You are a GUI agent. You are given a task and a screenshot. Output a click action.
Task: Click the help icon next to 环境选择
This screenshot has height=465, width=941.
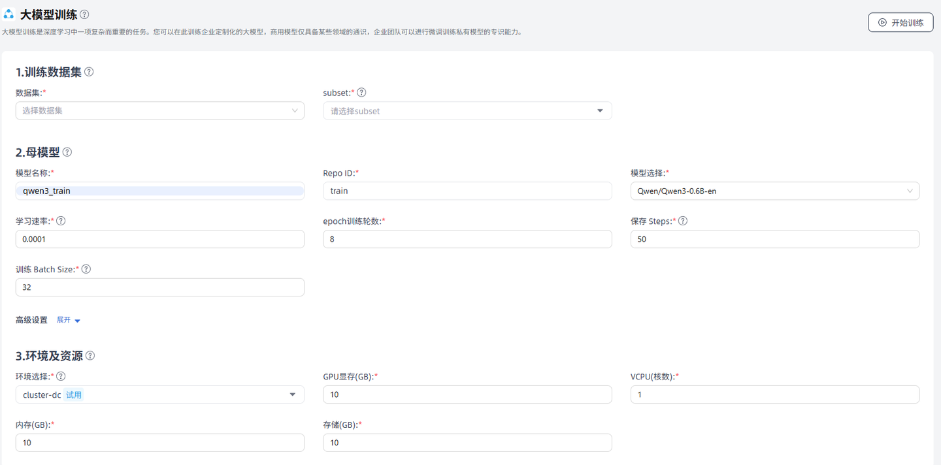(61, 376)
